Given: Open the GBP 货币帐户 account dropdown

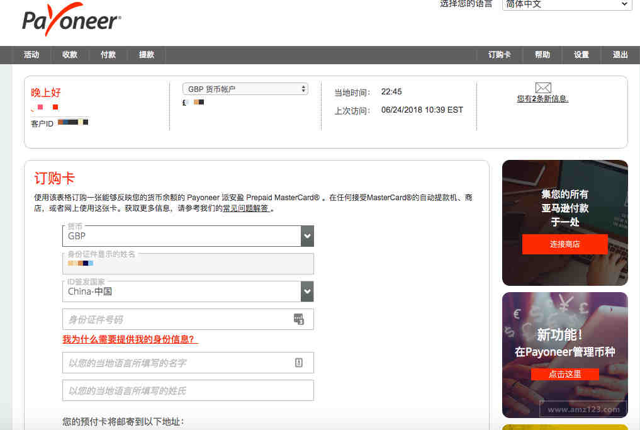Looking at the screenshot, I should click(245, 89).
